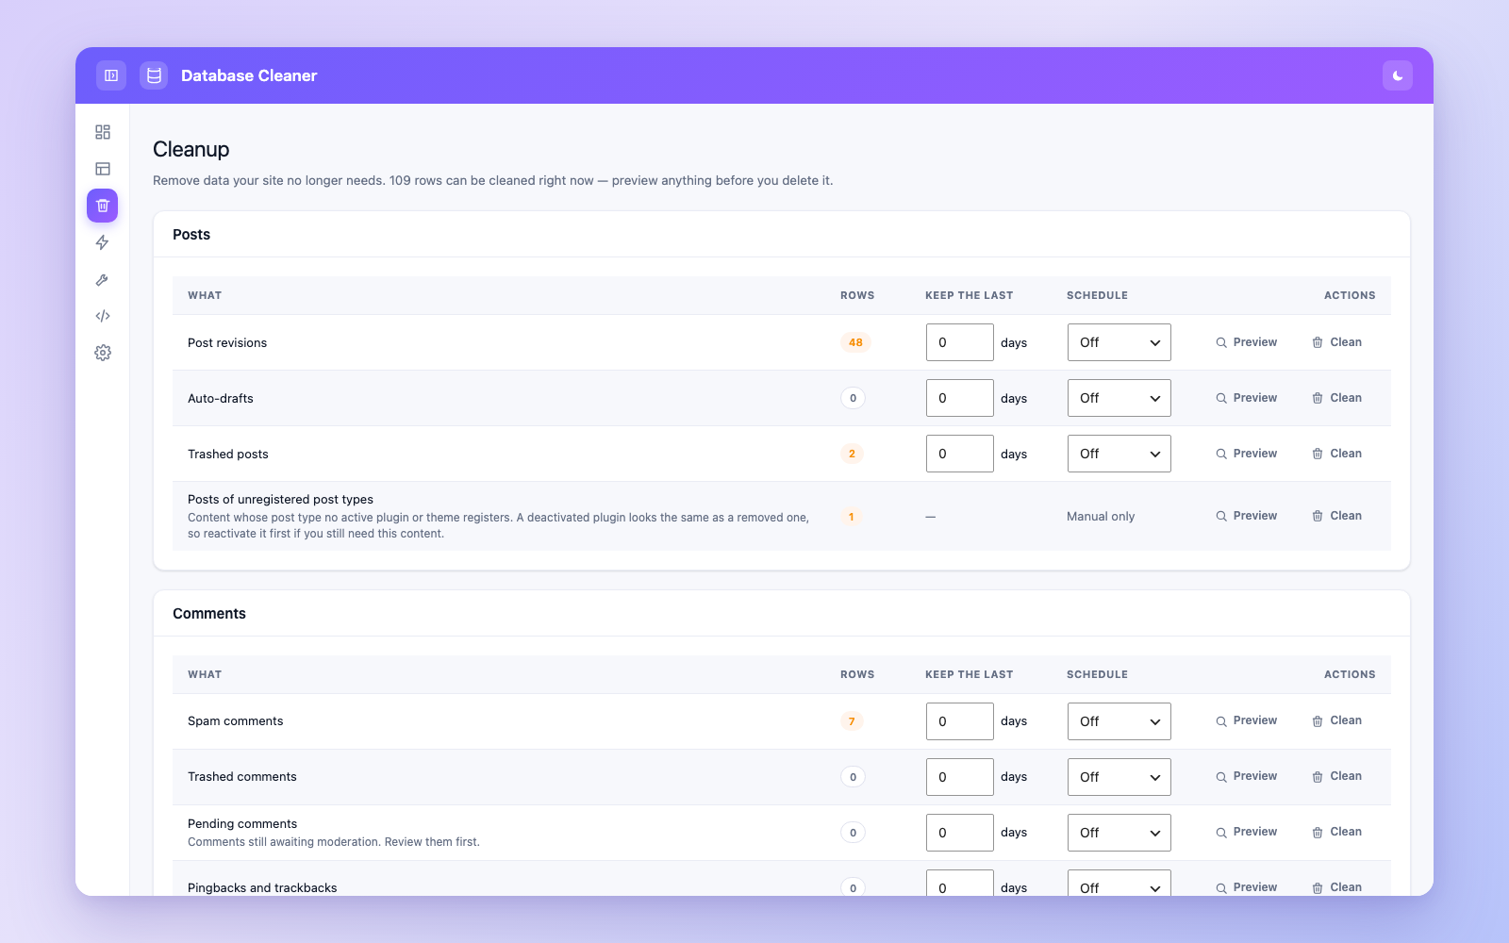Click the 48 rows badge for Post revisions

point(855,342)
